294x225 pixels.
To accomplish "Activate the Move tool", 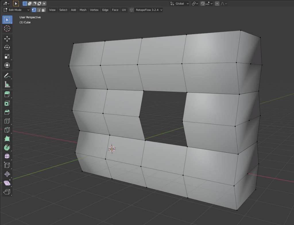I will [7, 38].
